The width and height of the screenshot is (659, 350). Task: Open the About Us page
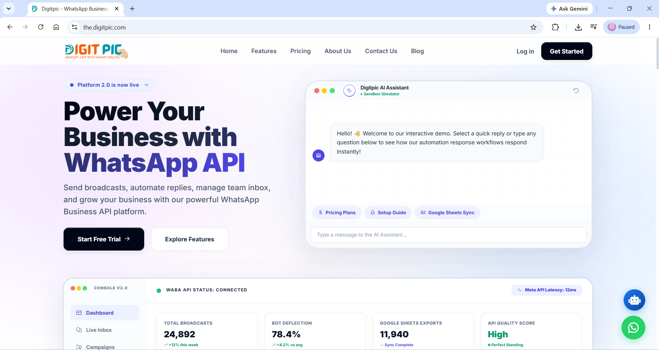tap(338, 51)
